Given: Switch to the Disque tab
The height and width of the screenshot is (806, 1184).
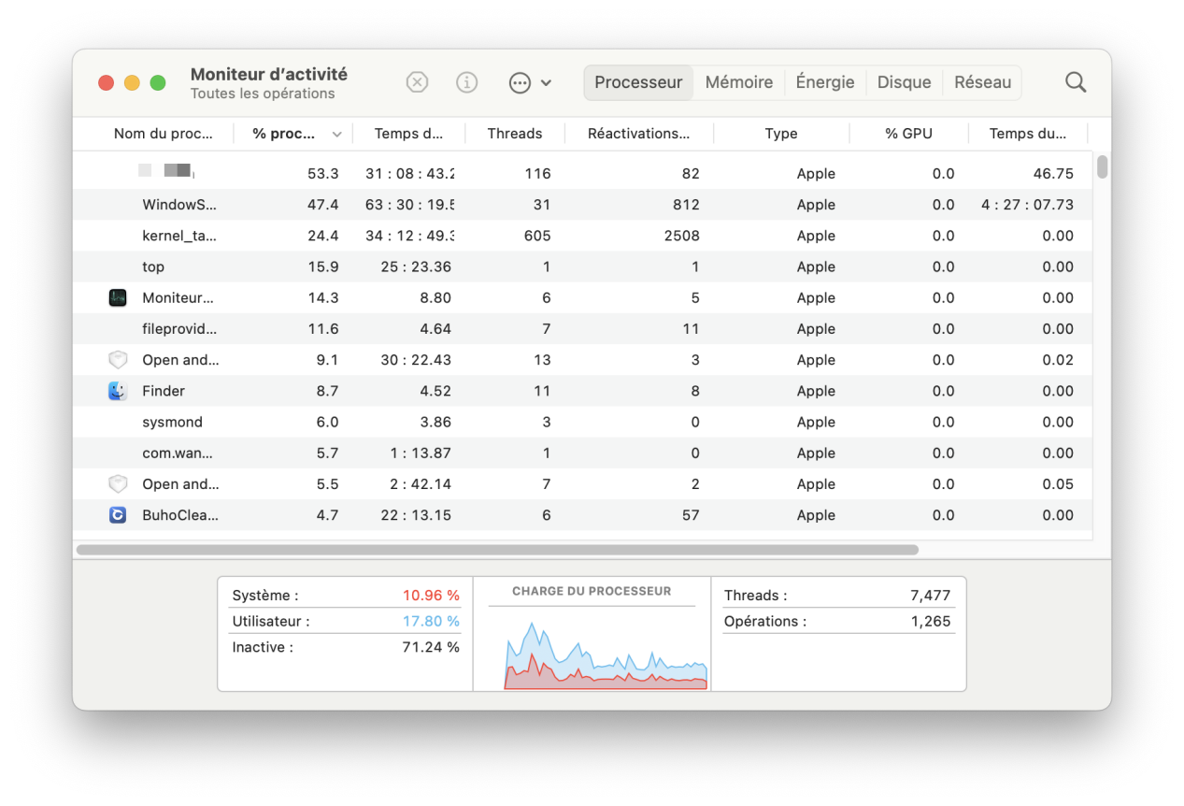Looking at the screenshot, I should (x=904, y=82).
